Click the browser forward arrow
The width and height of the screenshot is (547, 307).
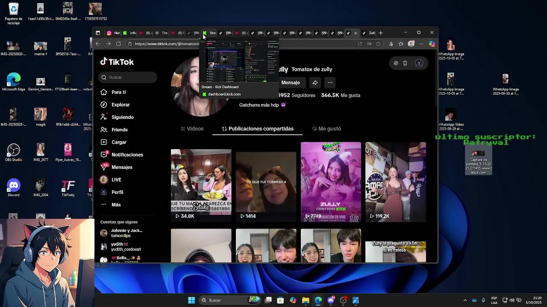pos(108,44)
